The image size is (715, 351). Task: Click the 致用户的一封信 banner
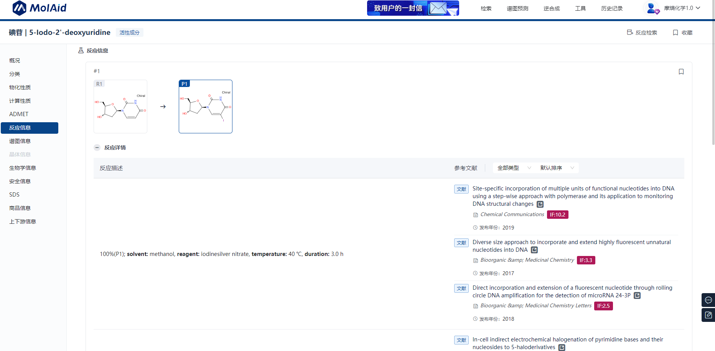(x=413, y=8)
